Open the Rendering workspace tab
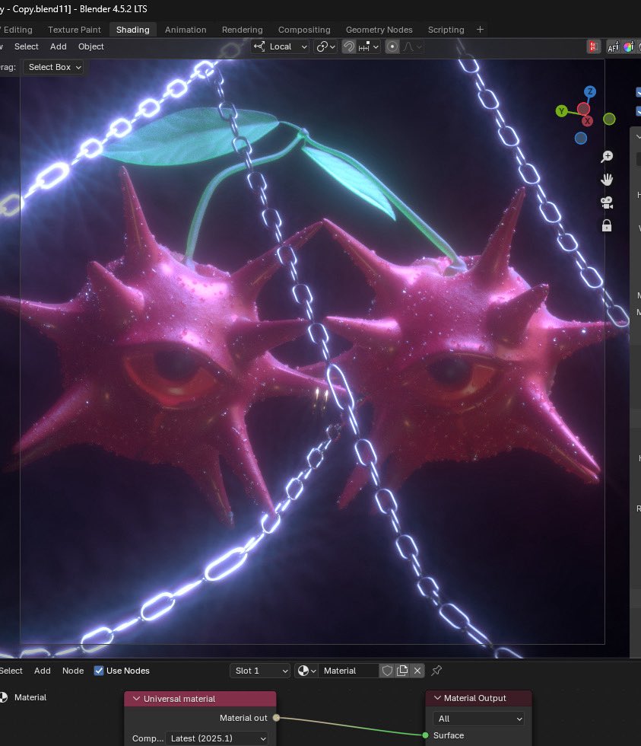The image size is (641, 746). [x=242, y=30]
